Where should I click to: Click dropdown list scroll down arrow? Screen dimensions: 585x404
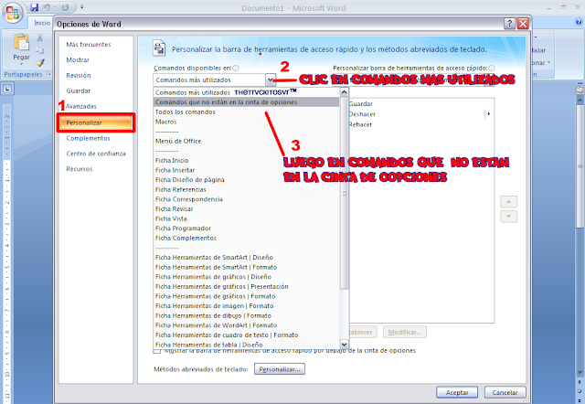345,345
